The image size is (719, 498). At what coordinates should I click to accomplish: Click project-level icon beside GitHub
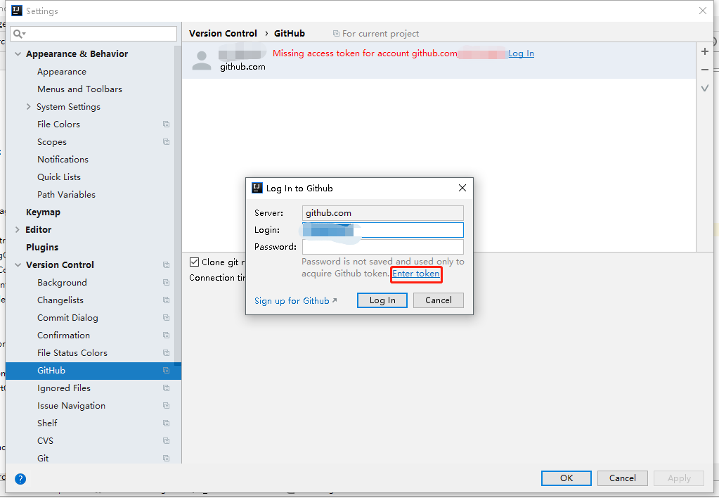(x=166, y=371)
